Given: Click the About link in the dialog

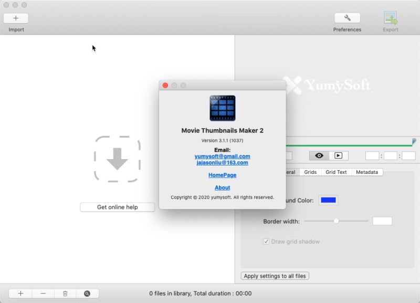Looking at the screenshot, I should 222,187.
